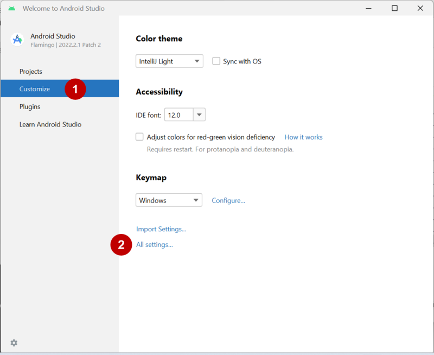
Task: Enable the Sync with OS checkbox
Action: tap(216, 61)
